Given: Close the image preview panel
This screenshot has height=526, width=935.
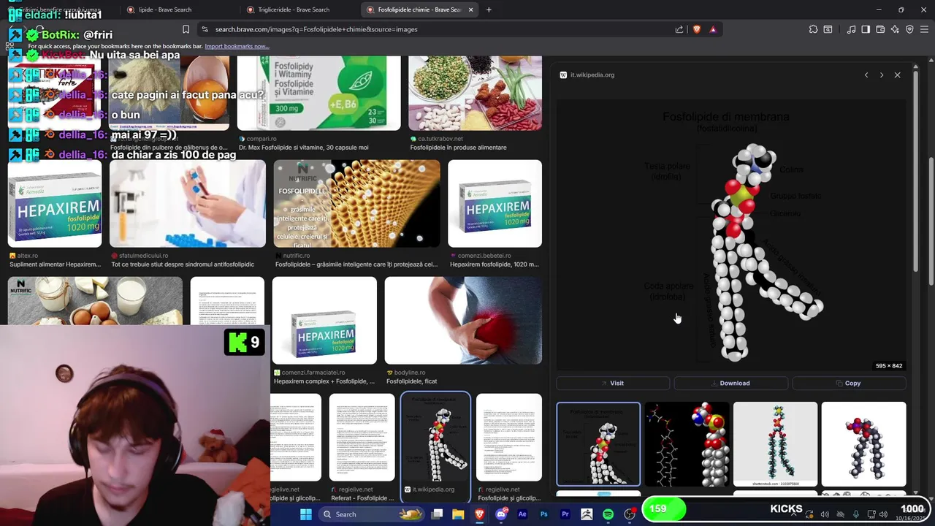Looking at the screenshot, I should tap(898, 75).
